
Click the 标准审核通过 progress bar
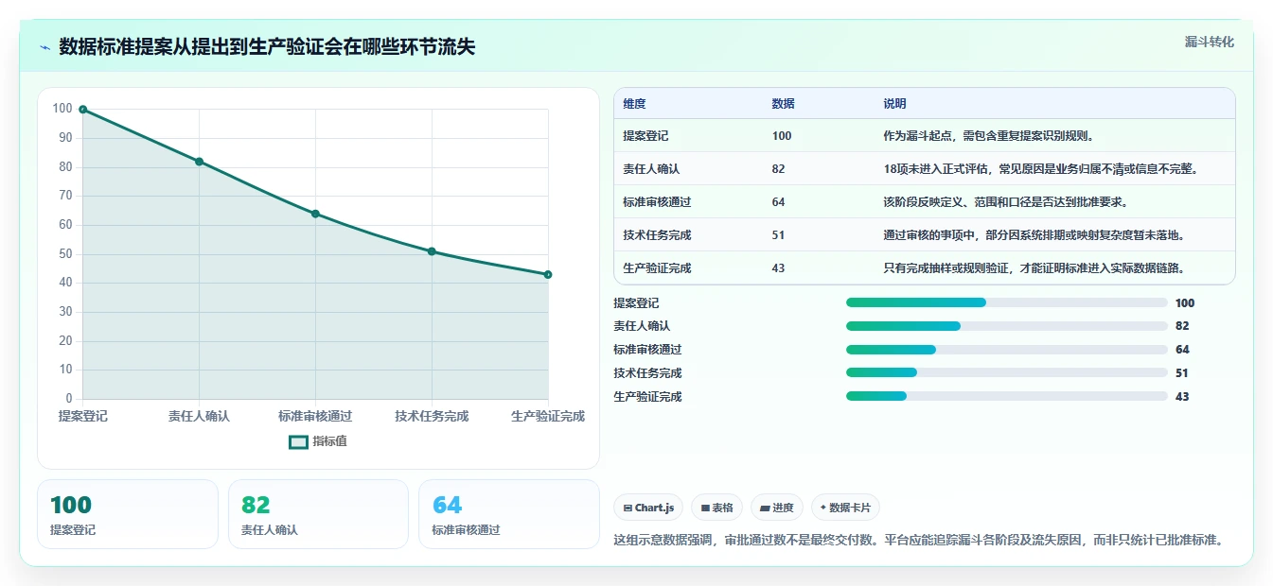[x=1006, y=350]
